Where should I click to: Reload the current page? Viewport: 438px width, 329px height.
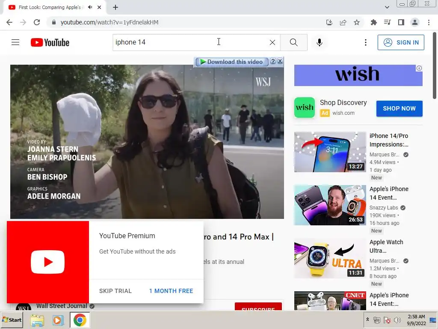tap(37, 22)
